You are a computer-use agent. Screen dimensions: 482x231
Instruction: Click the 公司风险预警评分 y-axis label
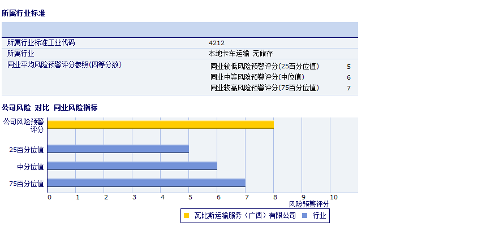[23, 125]
